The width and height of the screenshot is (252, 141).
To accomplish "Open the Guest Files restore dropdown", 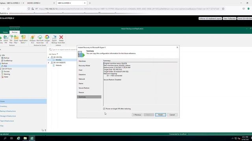I will [x=16, y=39].
